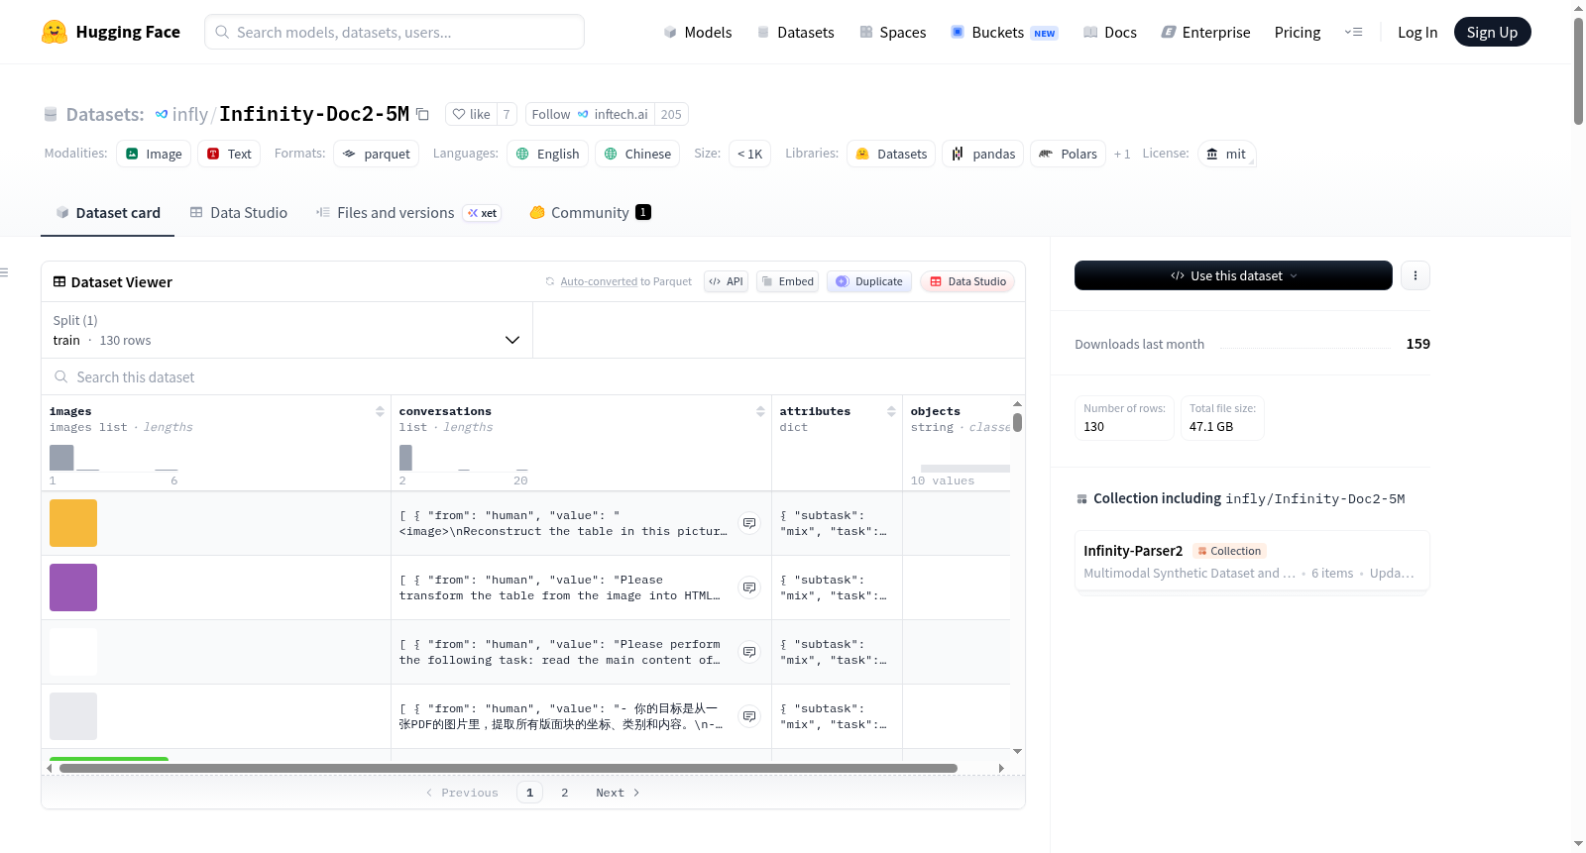
Task: Select the pandas library tag
Action: (983, 154)
